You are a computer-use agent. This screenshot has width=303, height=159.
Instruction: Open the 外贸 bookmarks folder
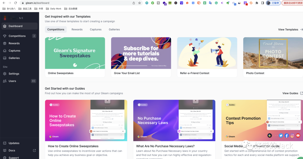39,8
